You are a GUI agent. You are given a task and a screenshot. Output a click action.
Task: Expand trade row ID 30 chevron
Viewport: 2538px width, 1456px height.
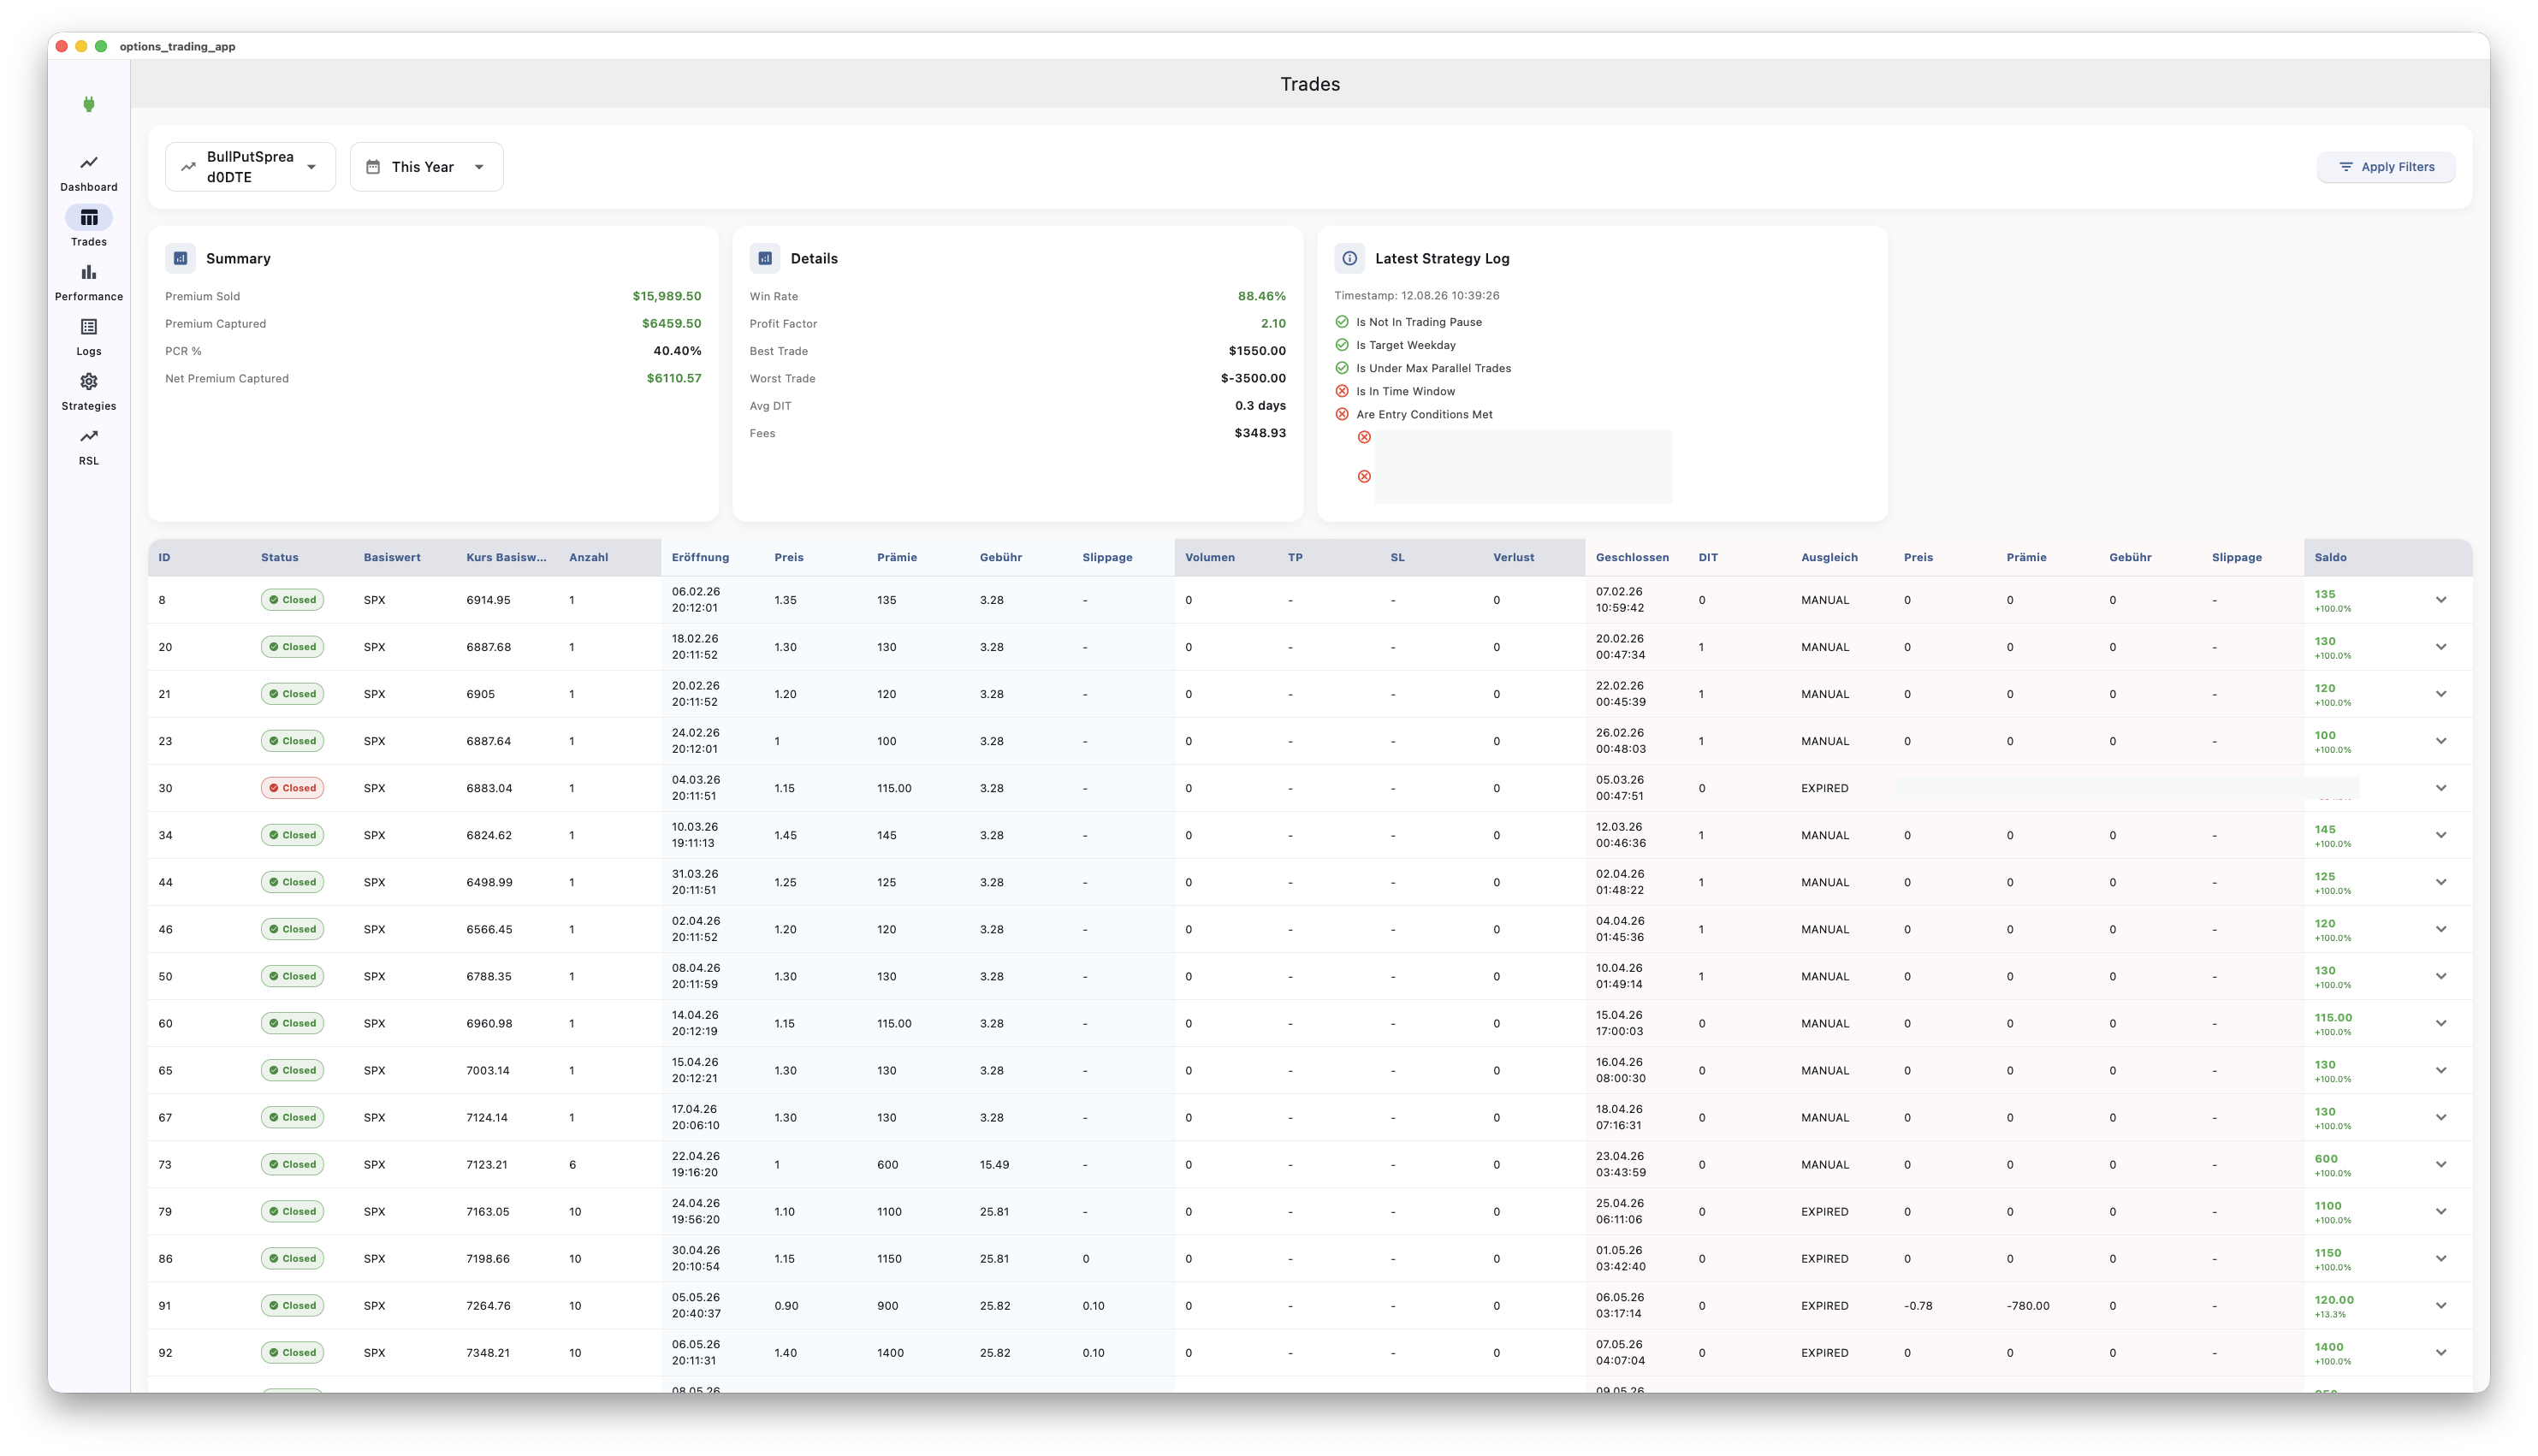click(2441, 788)
